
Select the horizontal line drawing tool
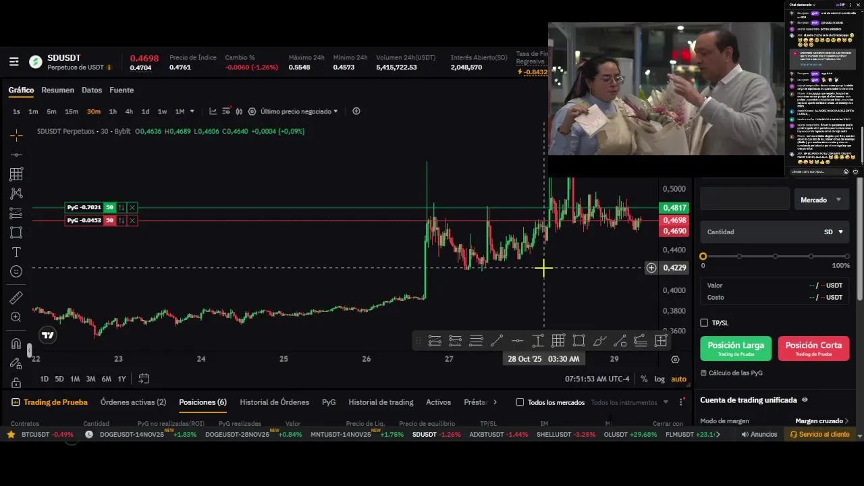tap(16, 155)
